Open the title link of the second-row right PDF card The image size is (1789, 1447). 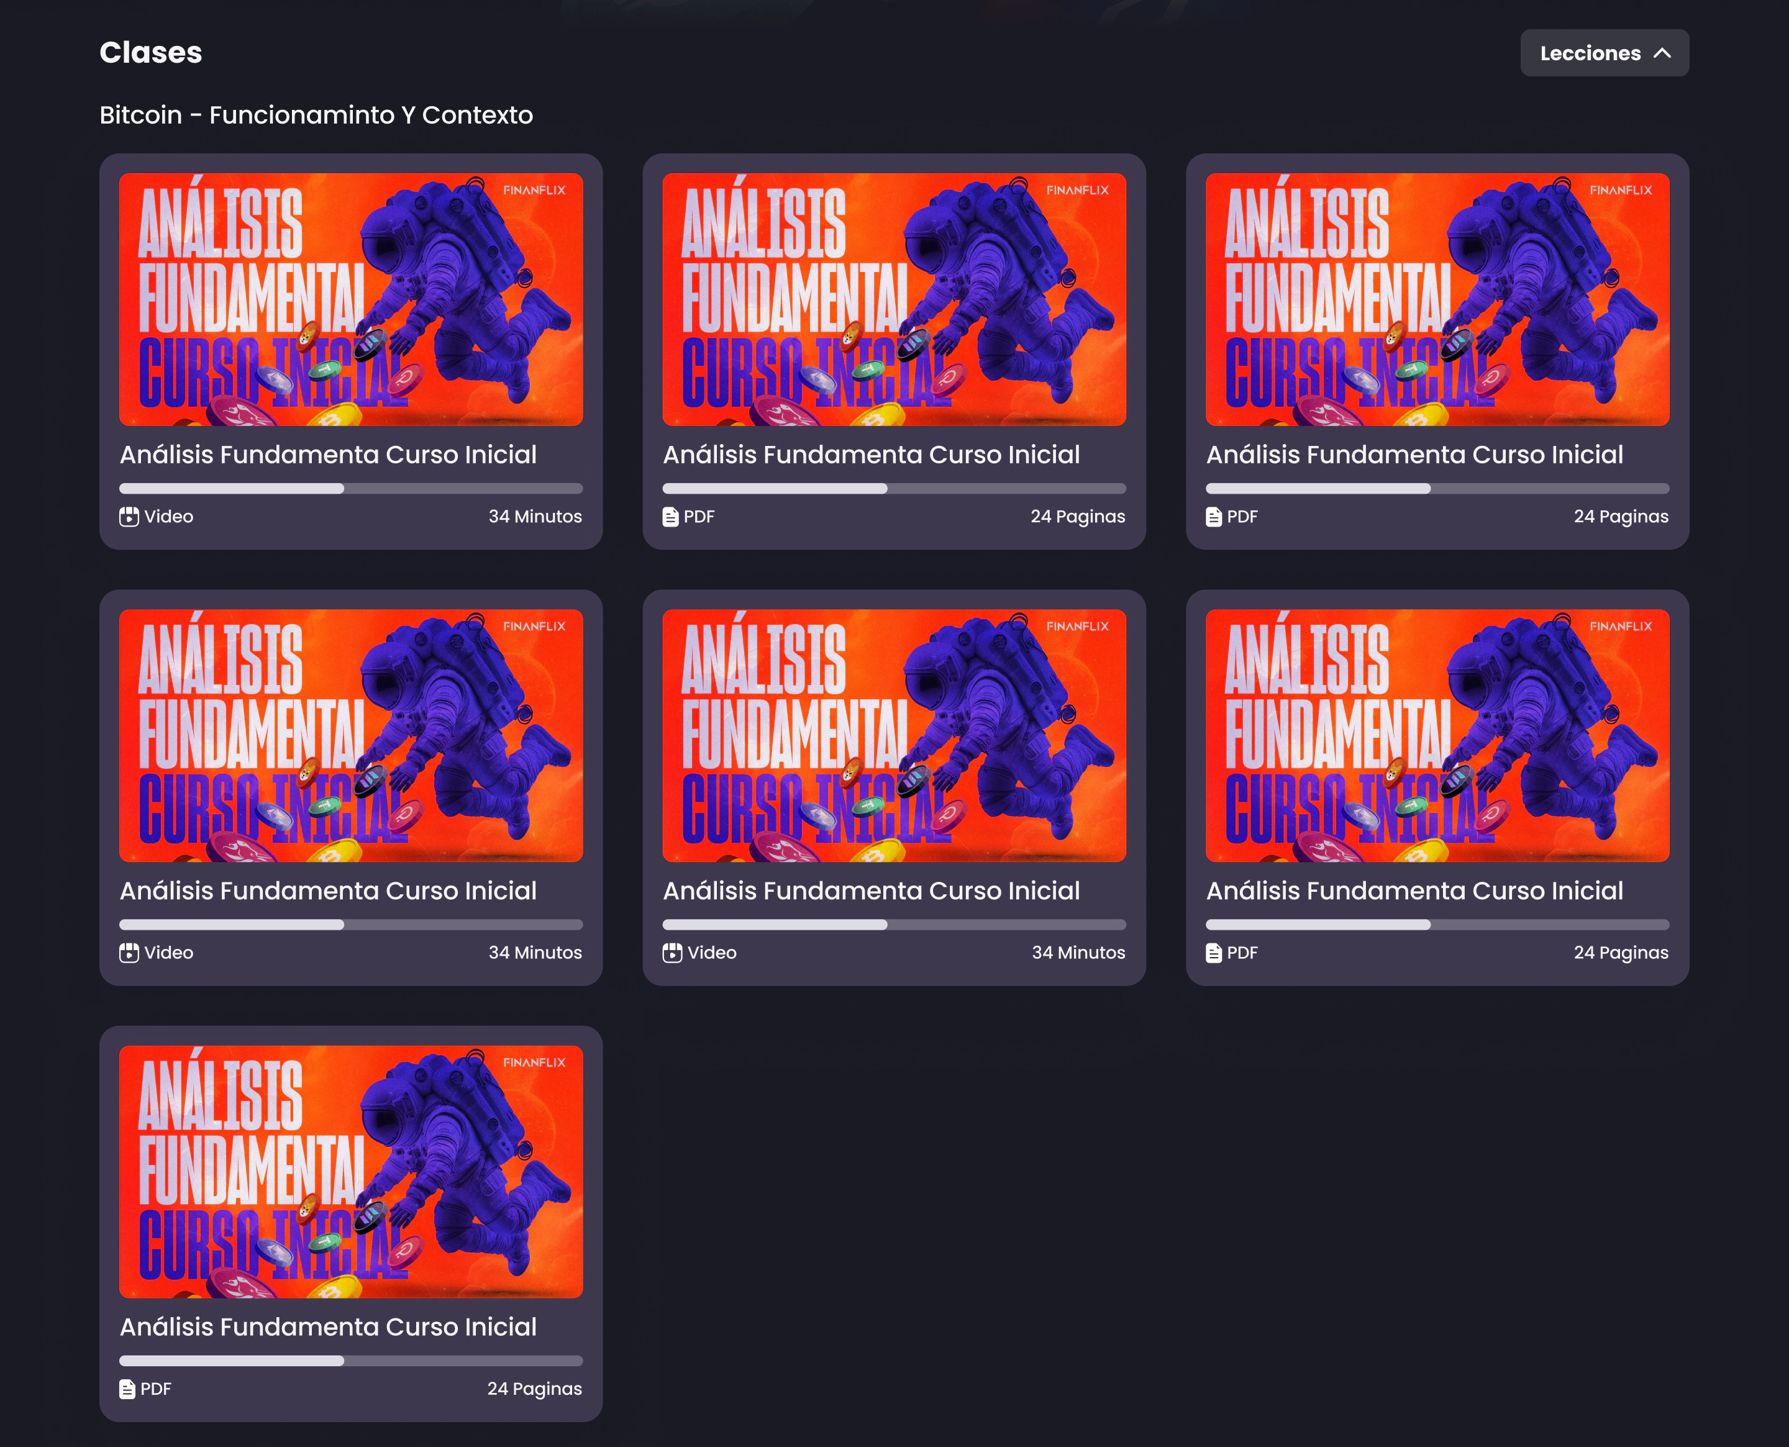pyautogui.click(x=1414, y=890)
